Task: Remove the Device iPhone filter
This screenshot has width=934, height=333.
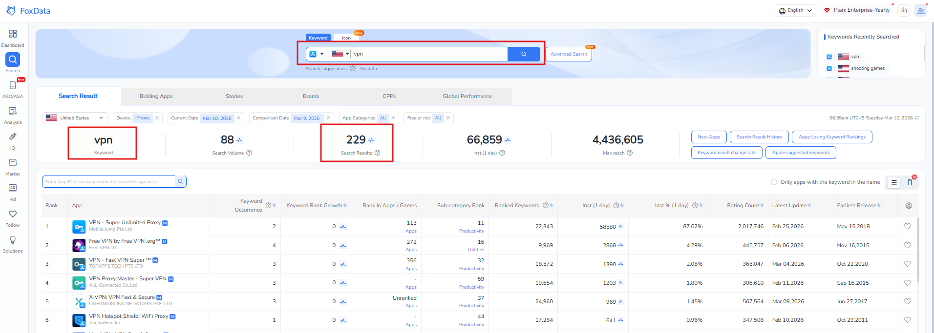Action: pos(157,118)
